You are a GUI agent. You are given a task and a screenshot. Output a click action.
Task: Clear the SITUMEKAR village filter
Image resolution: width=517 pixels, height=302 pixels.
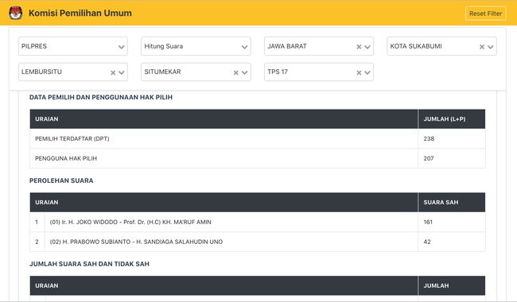(x=235, y=72)
